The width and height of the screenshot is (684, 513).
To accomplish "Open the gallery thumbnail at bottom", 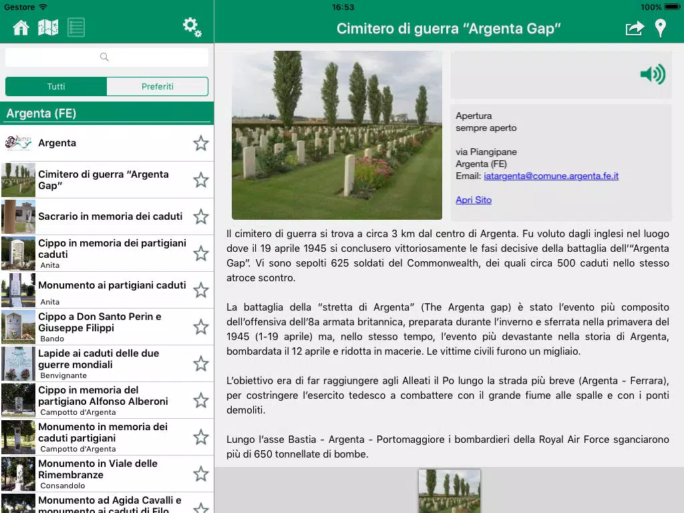I will 450,491.
